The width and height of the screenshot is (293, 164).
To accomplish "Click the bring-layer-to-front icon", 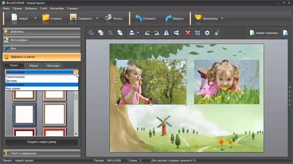I will tap(120, 33).
